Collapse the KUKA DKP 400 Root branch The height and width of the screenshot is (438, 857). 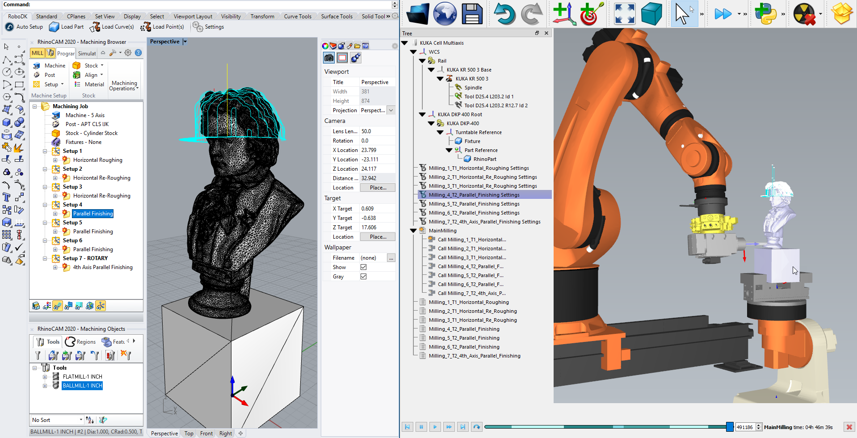422,114
